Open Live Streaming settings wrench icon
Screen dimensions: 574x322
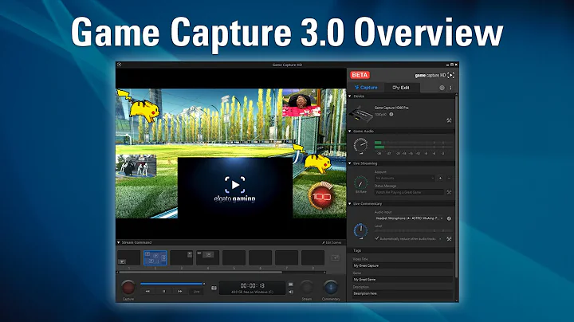[449, 192]
